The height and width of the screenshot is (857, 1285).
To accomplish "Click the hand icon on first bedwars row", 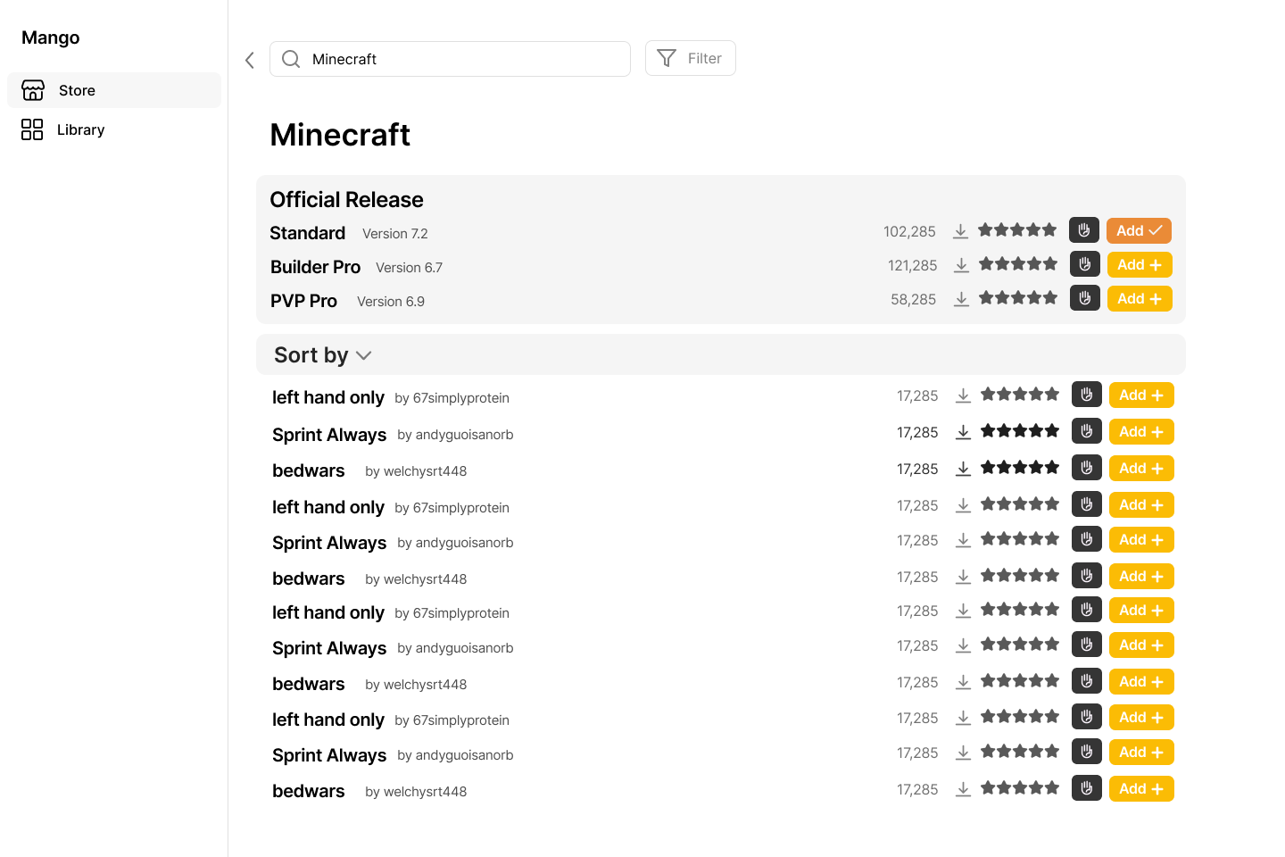I will [1087, 468].
